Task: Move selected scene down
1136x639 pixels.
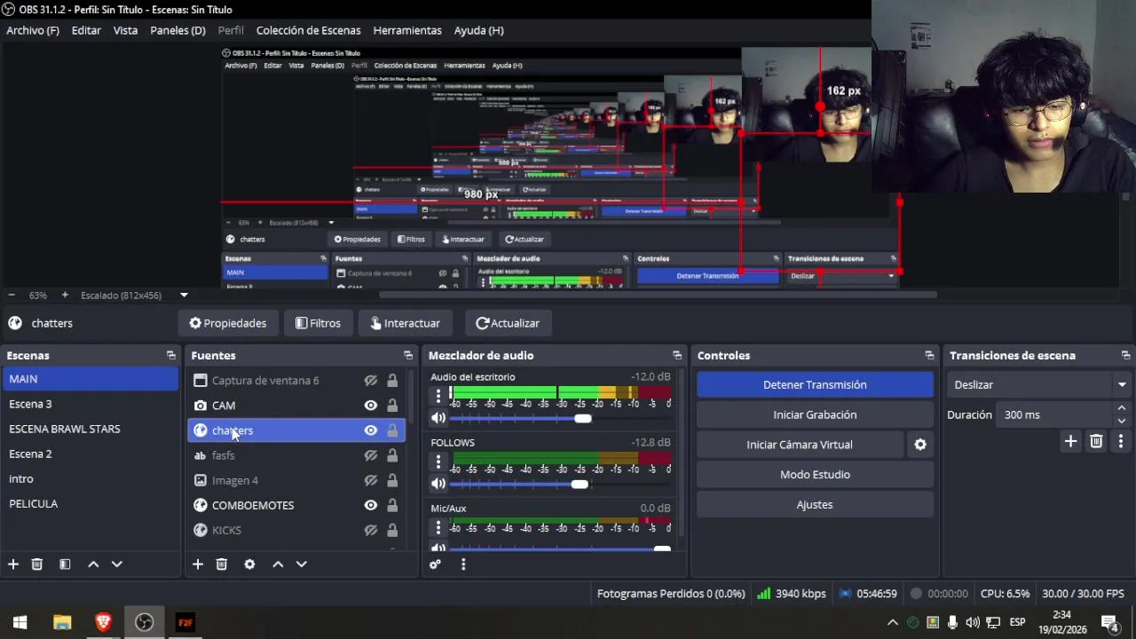Action: (x=116, y=564)
